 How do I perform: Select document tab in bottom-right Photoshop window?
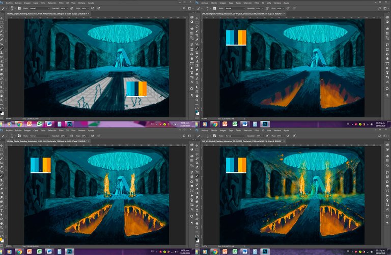pyautogui.click(x=242, y=141)
